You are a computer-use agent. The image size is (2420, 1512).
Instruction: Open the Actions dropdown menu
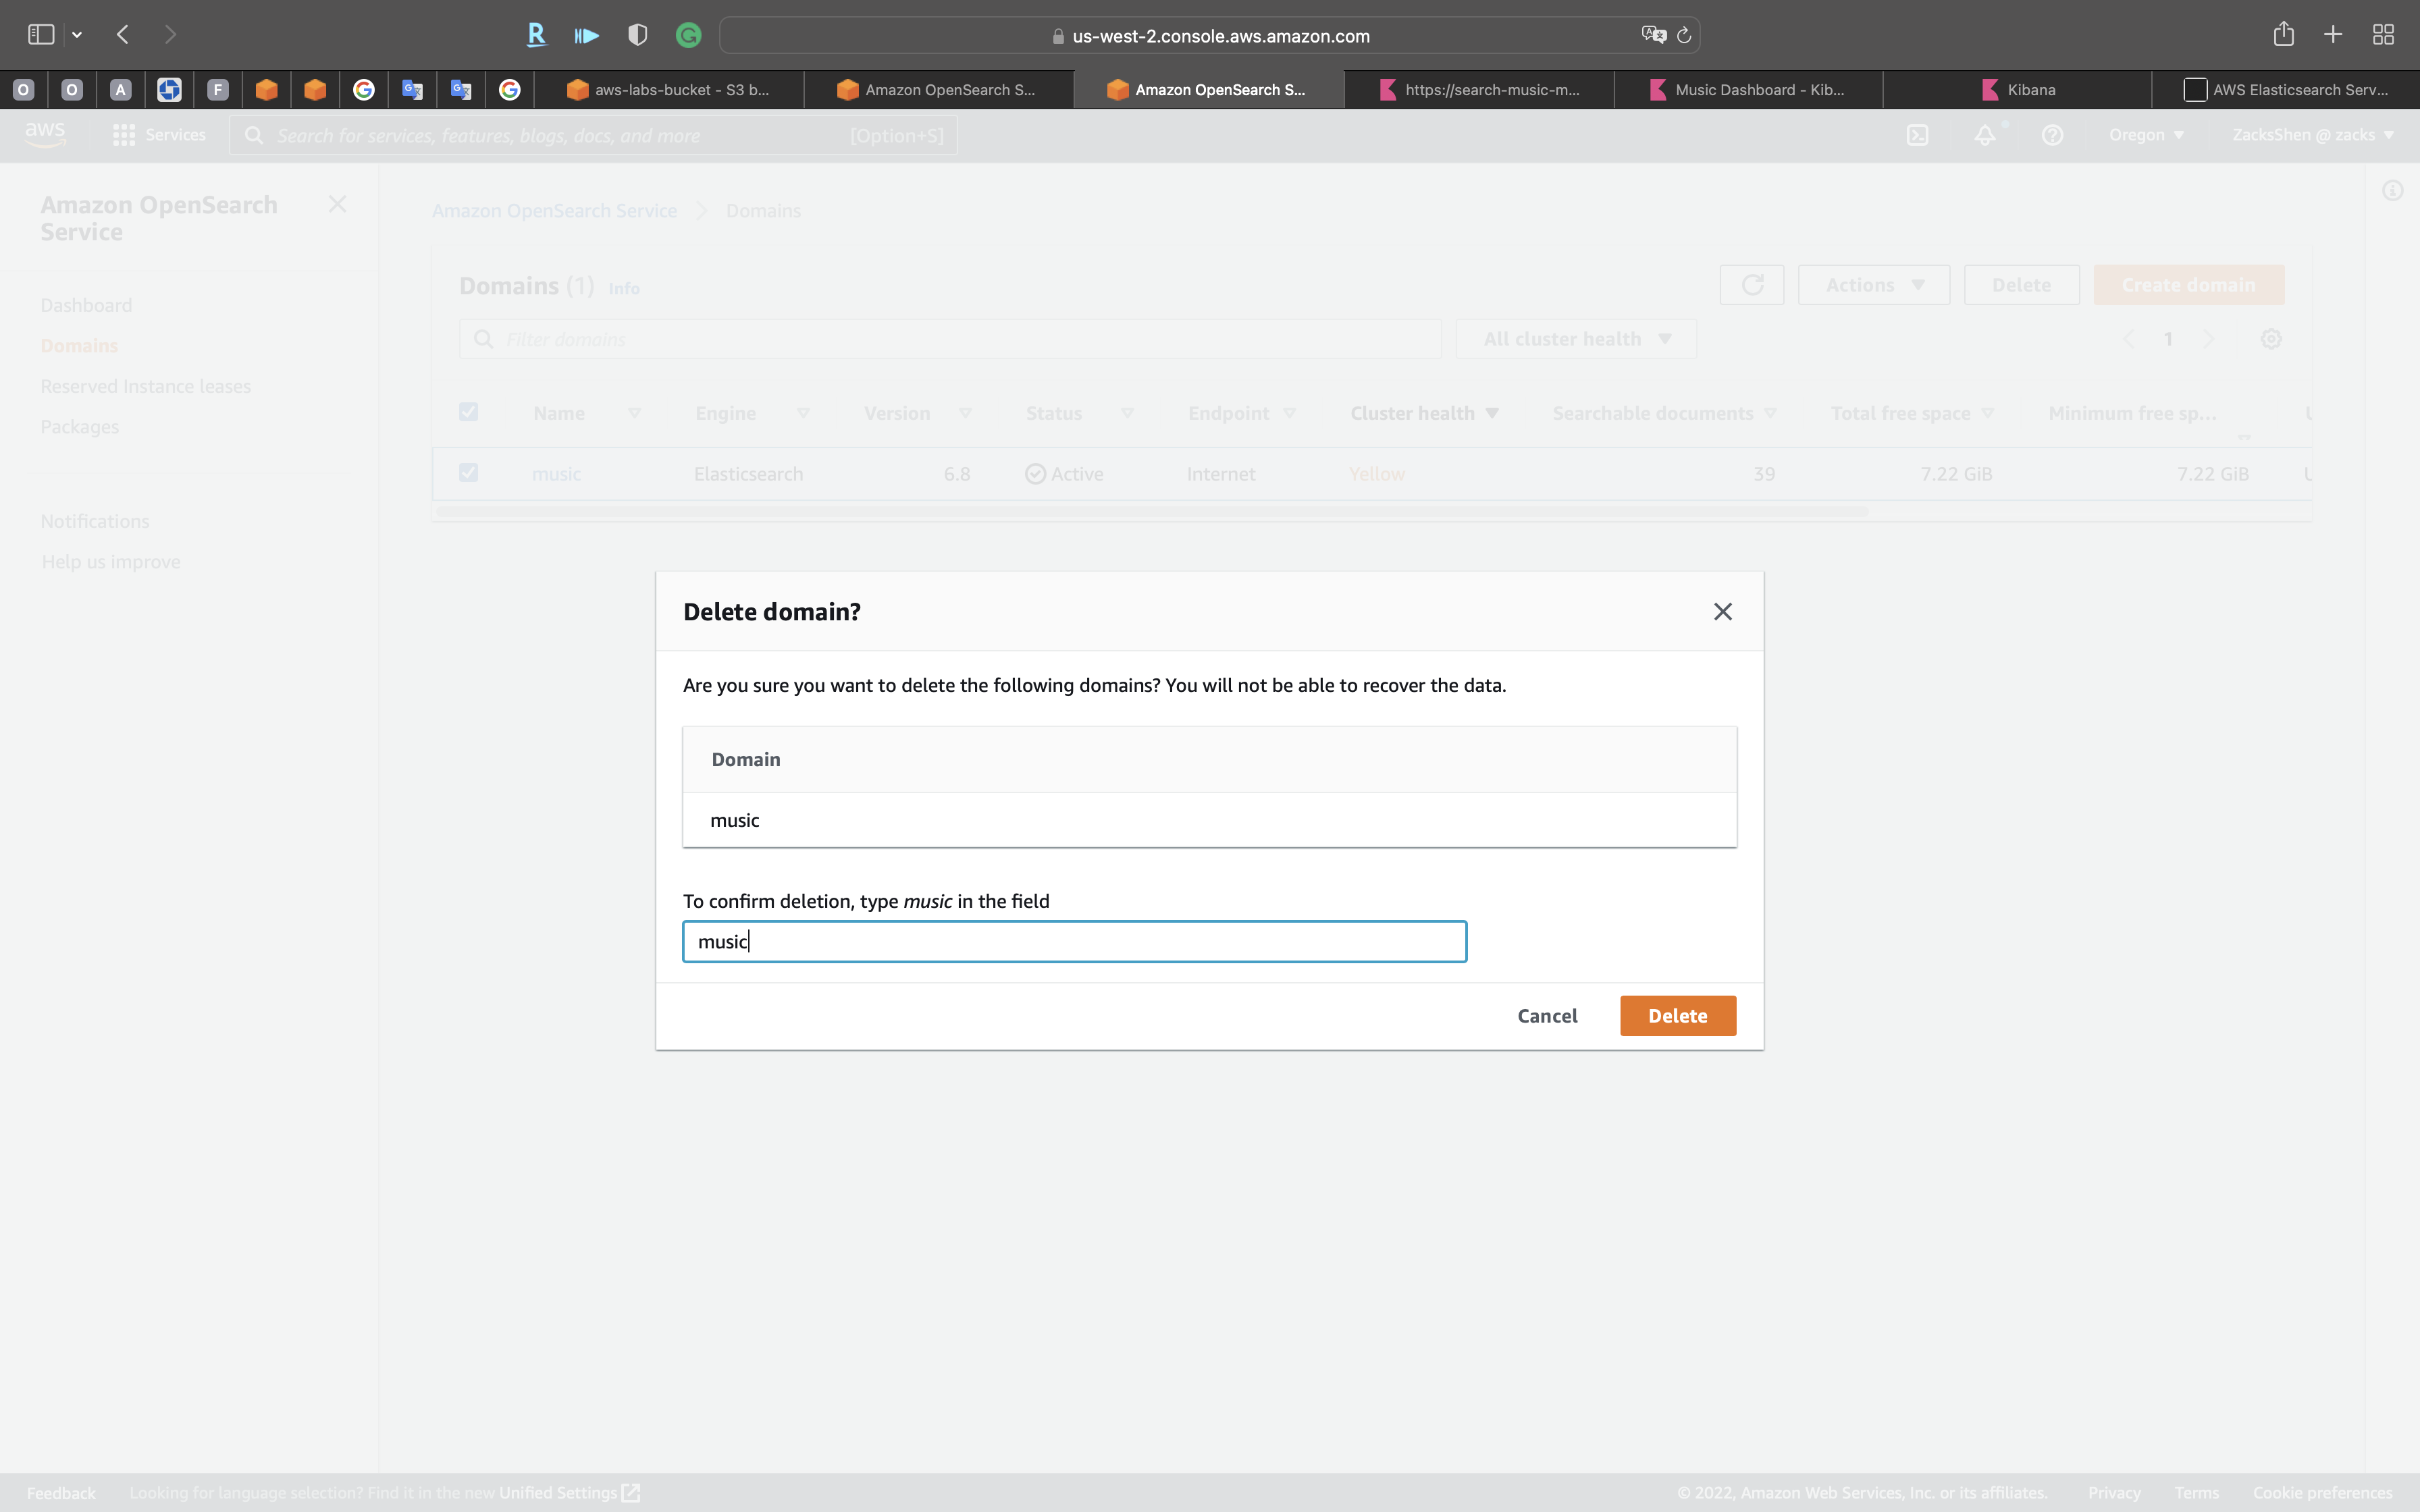[x=1873, y=285]
